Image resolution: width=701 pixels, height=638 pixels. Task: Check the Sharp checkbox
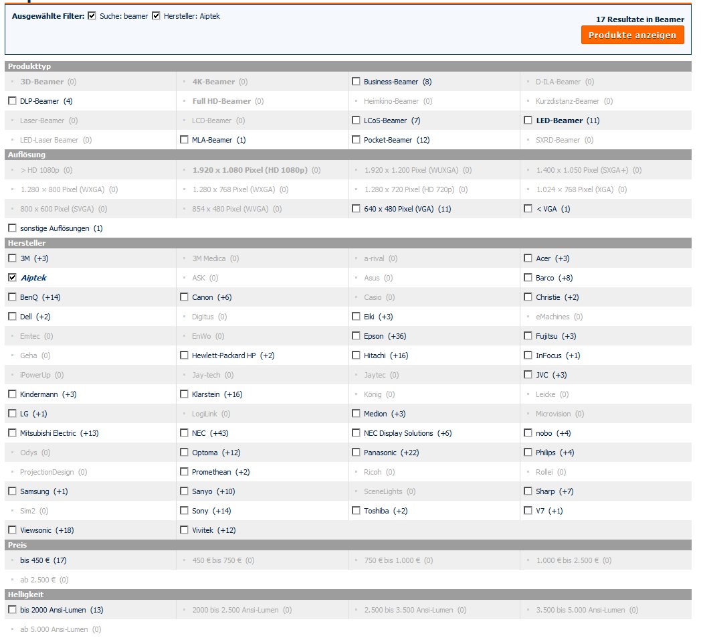pyautogui.click(x=528, y=491)
